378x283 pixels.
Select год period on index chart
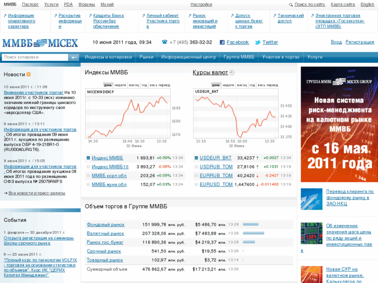[144, 85]
